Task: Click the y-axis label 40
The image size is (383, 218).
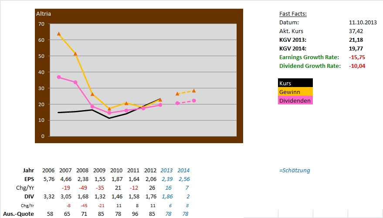Action: (41, 72)
